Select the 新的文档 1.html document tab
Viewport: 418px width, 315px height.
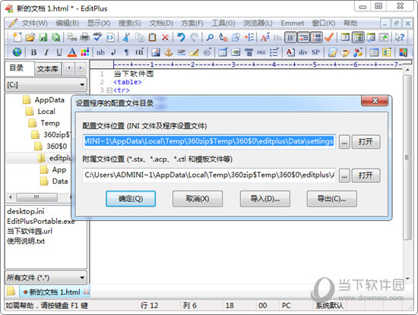[55, 292]
